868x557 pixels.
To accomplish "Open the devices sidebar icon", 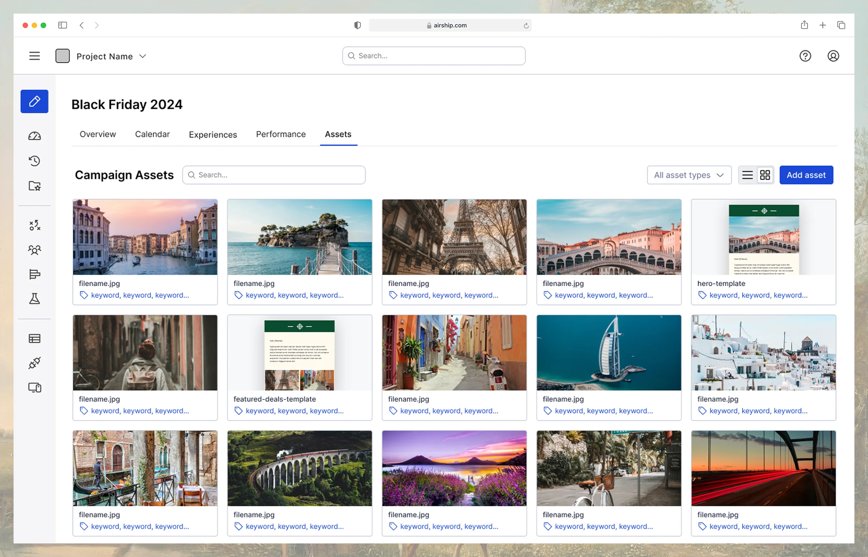I will coord(34,388).
